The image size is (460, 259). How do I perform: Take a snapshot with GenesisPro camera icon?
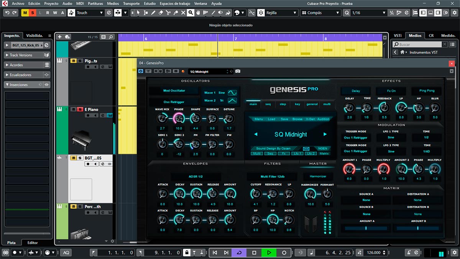(238, 71)
